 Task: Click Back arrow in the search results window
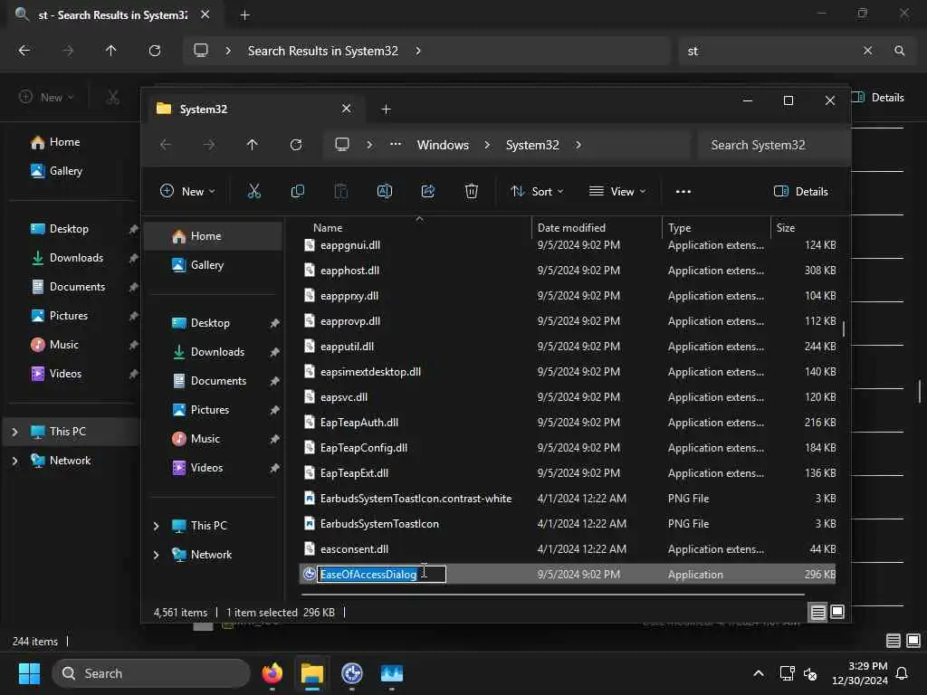24,51
